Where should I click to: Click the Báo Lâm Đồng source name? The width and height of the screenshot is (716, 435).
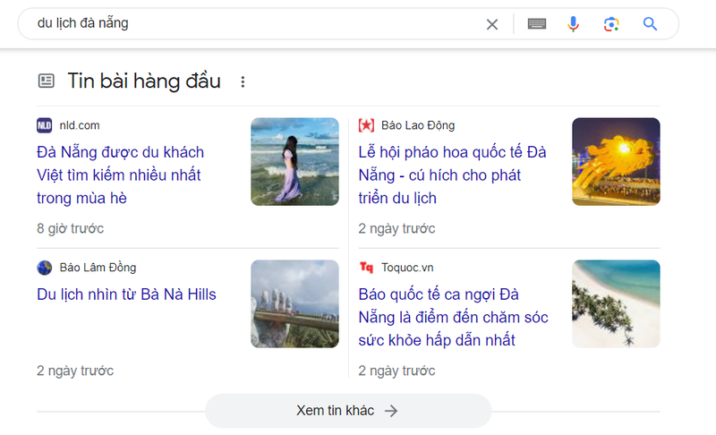[x=98, y=268]
